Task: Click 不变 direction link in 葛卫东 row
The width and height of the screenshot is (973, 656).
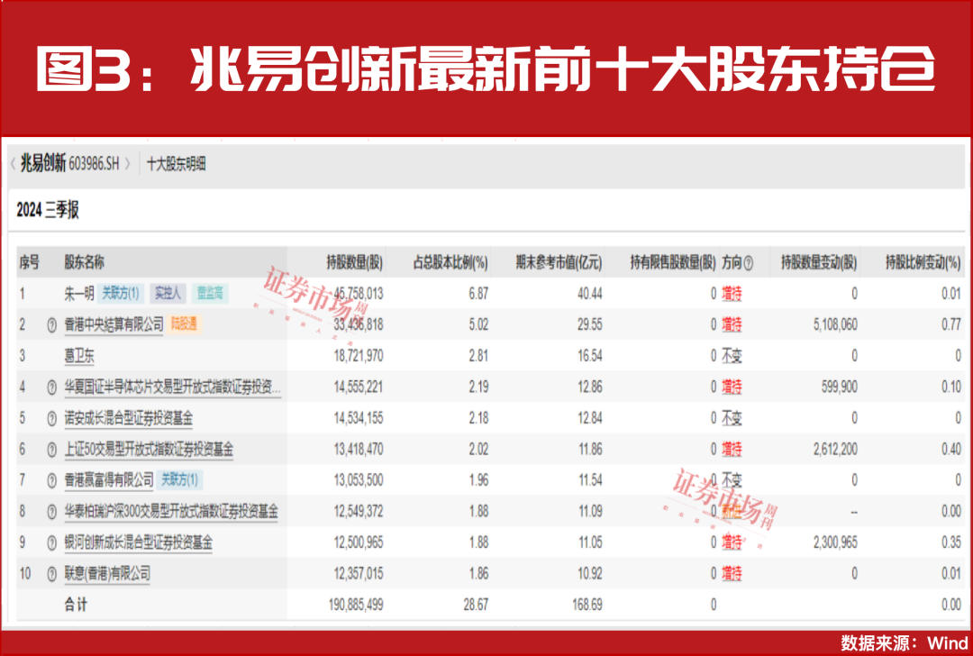Action: (732, 356)
